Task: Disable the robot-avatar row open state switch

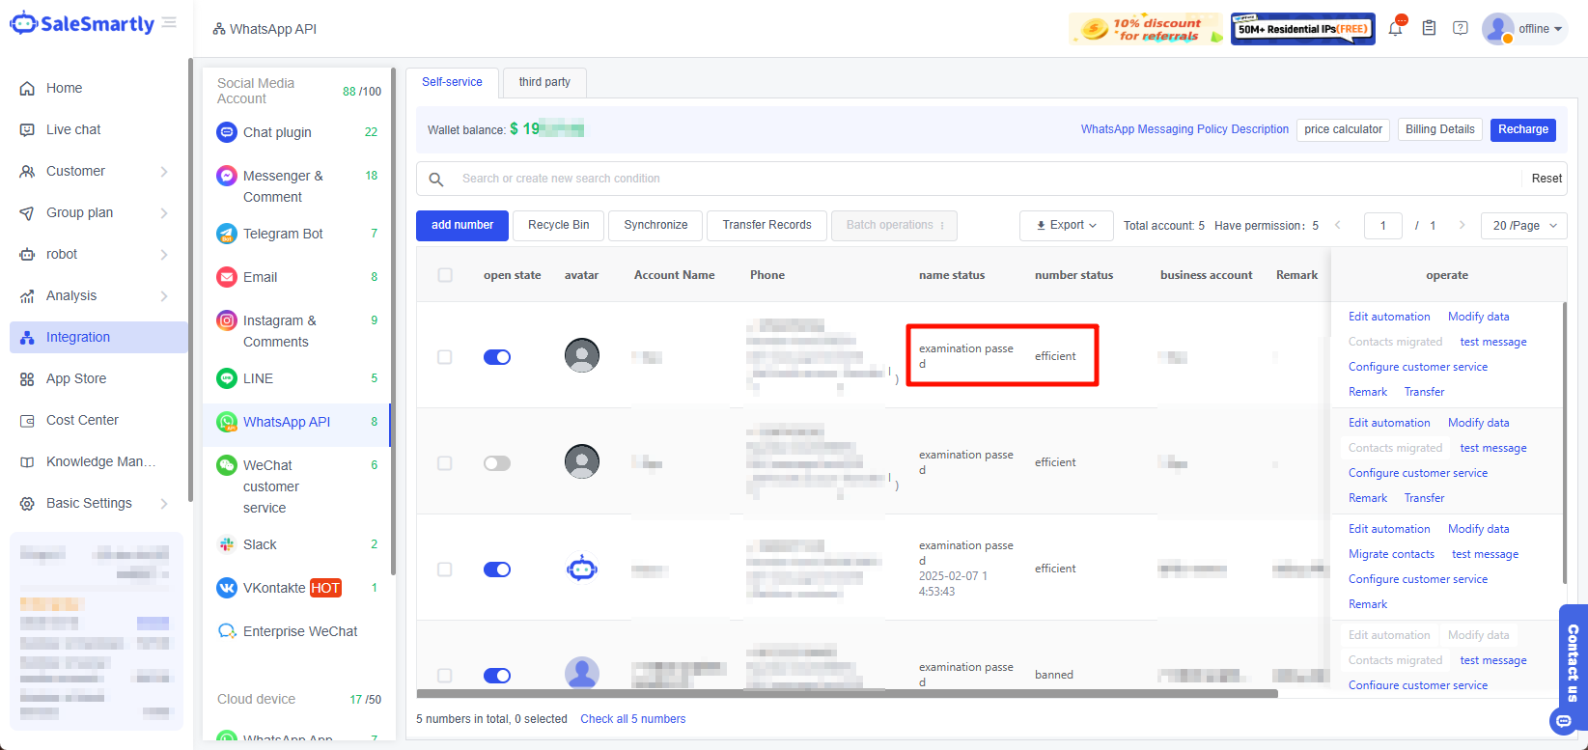Action: click(497, 569)
